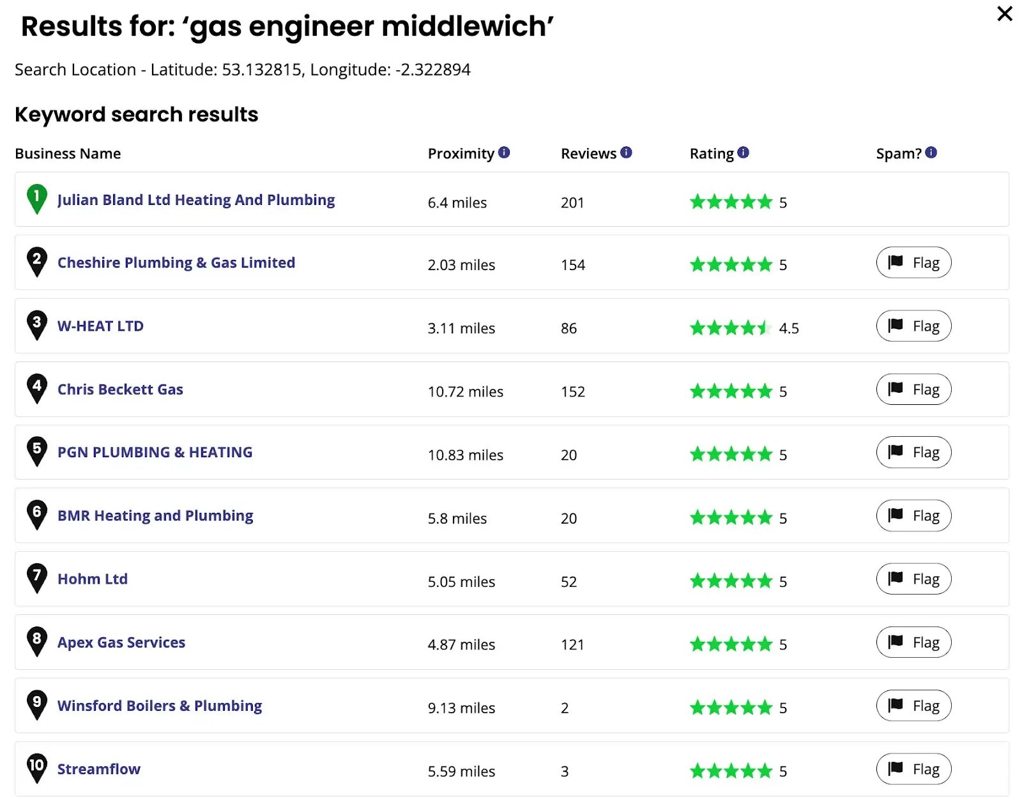
Task: Click the number 10 map pin
Action: tap(37, 767)
